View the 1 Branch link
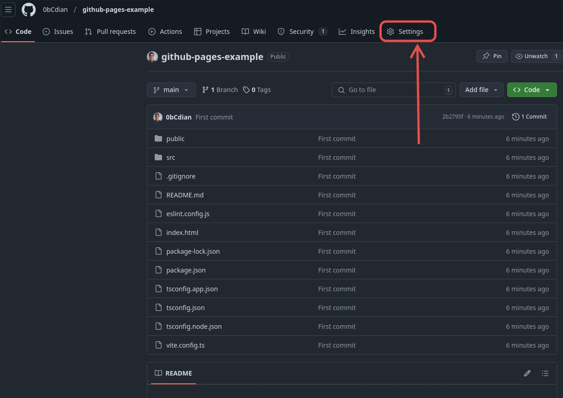The width and height of the screenshot is (563, 398). pyautogui.click(x=220, y=90)
